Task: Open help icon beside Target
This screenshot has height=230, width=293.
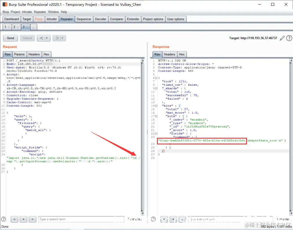Action: click(x=289, y=38)
